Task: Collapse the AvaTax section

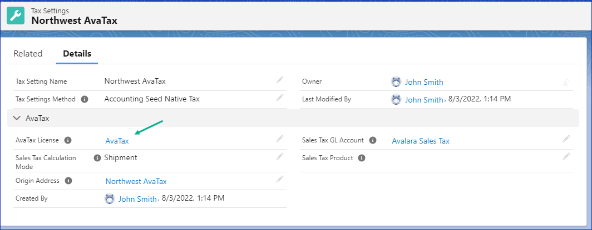Action: [x=17, y=118]
